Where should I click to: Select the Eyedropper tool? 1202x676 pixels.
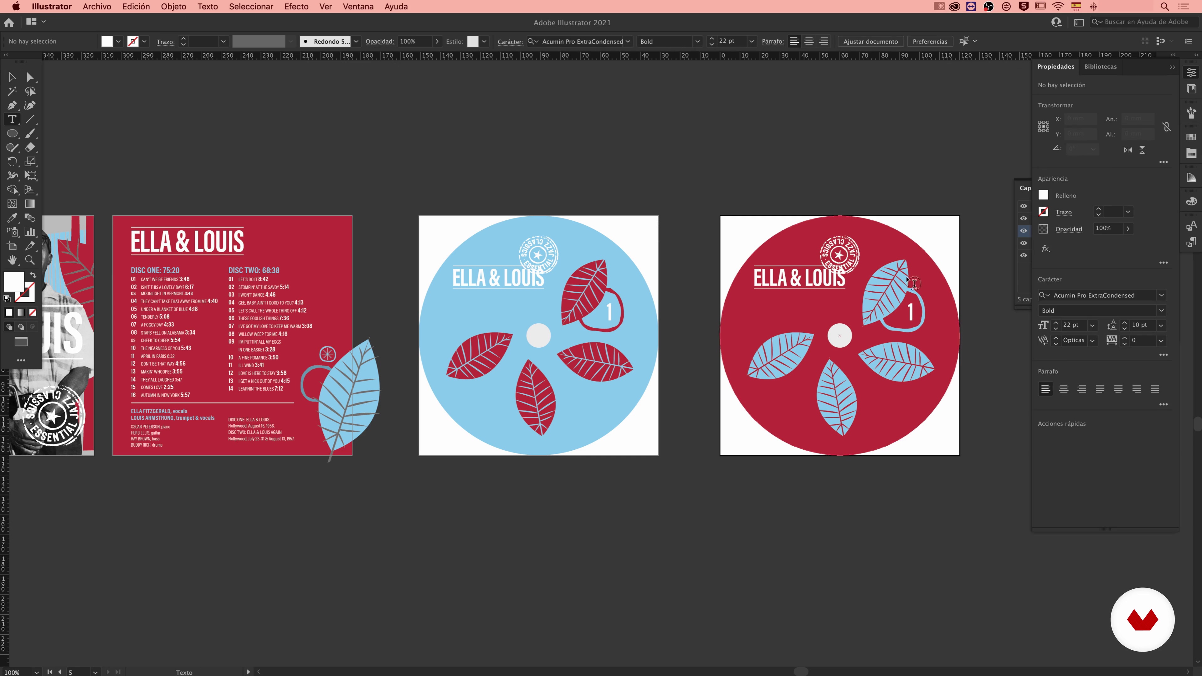(12, 218)
